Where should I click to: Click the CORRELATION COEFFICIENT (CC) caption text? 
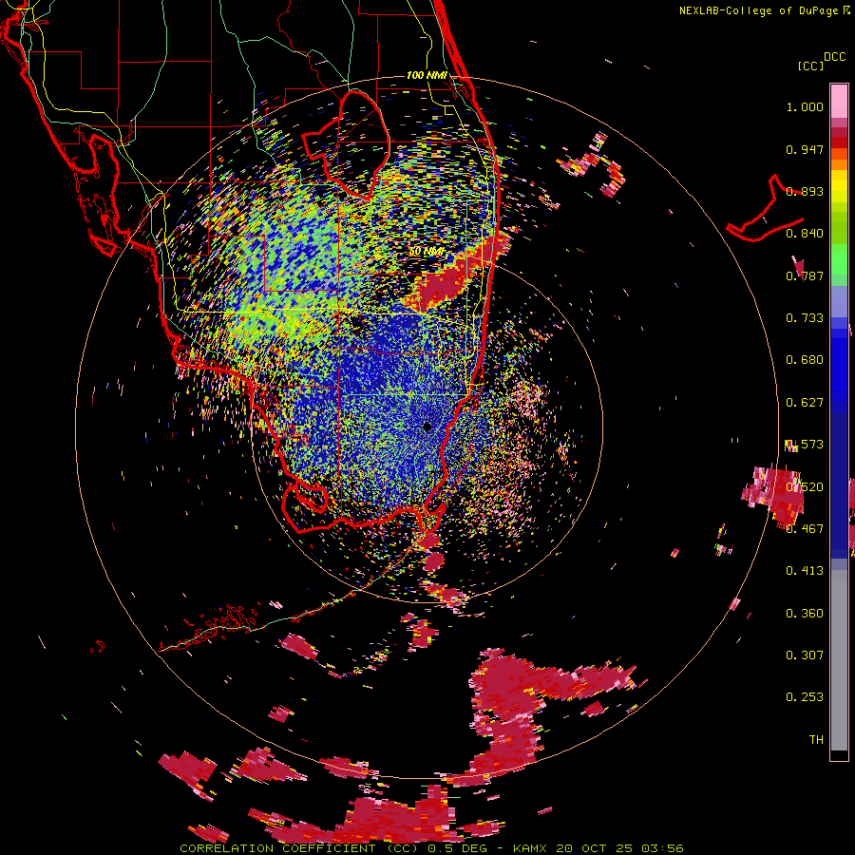299,848
